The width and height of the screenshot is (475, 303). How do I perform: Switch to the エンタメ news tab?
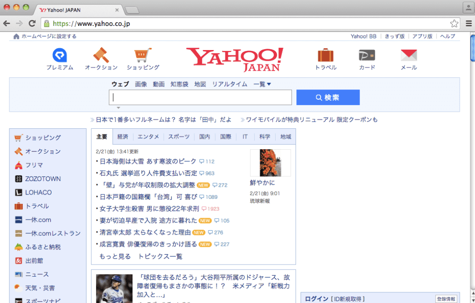click(x=148, y=137)
